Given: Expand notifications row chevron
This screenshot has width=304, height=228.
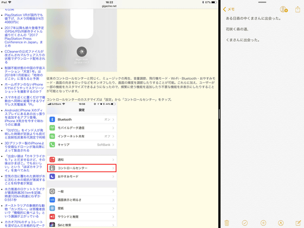Looking at the screenshot, I should tap(113, 160).
